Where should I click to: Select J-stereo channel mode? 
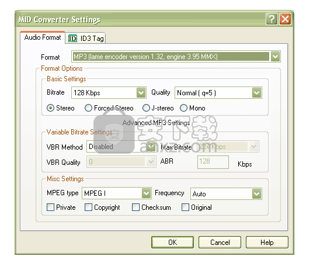[146, 108]
